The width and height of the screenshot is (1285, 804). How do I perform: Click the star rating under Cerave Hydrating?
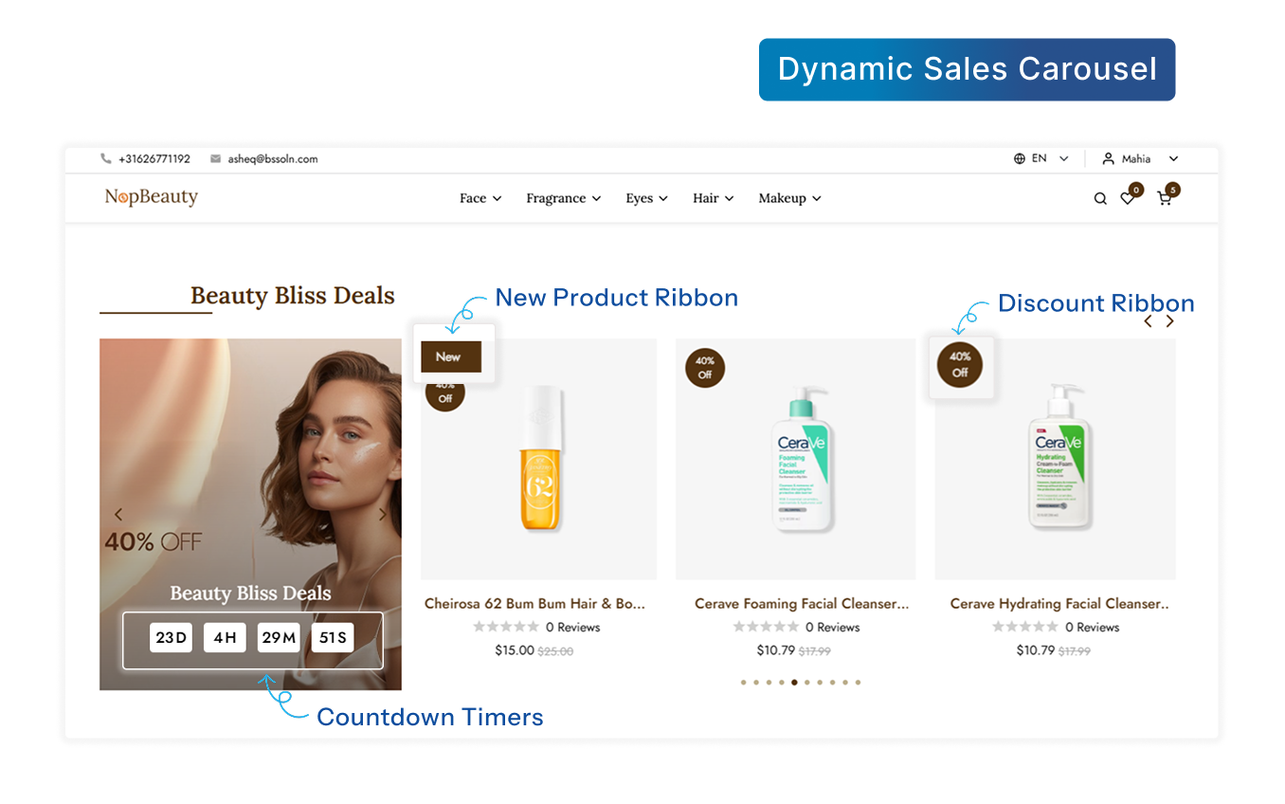tap(1025, 627)
